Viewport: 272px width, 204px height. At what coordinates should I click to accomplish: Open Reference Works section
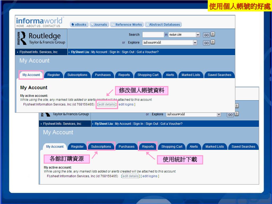(127, 25)
